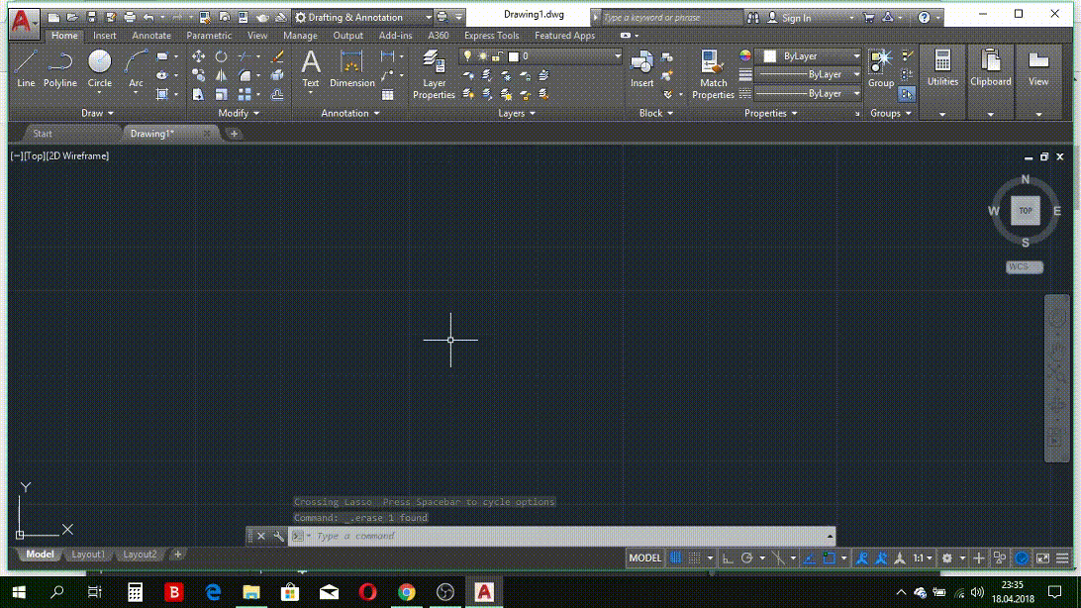The width and height of the screenshot is (1081, 608).
Task: Click the layer 0 color swatch
Action: click(513, 56)
